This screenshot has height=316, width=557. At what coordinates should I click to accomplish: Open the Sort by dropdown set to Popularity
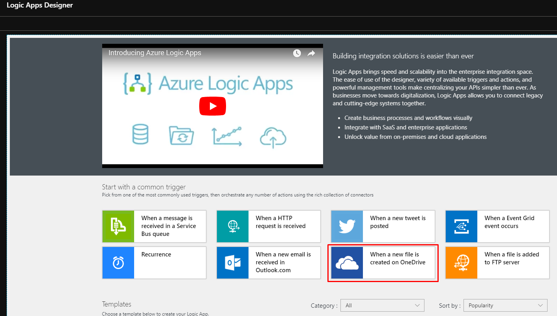505,305
